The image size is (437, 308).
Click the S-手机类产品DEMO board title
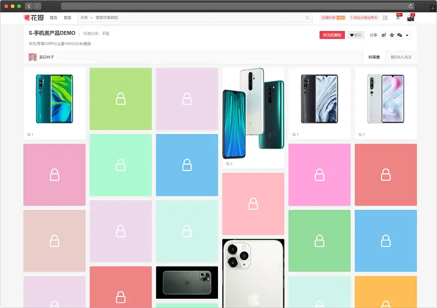[x=52, y=33]
